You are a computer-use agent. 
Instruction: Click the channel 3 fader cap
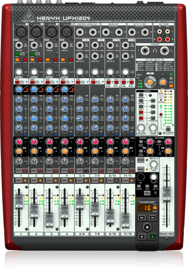click(x=49, y=220)
